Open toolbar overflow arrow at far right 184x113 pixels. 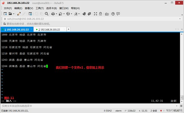click(x=182, y=15)
